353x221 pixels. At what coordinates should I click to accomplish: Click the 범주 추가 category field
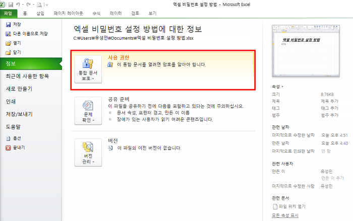[330, 115]
